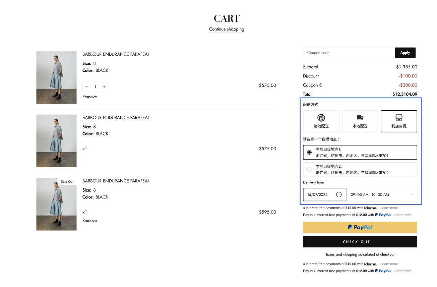Choose pickup location 本地自提地点2

pyautogui.click(x=360, y=170)
